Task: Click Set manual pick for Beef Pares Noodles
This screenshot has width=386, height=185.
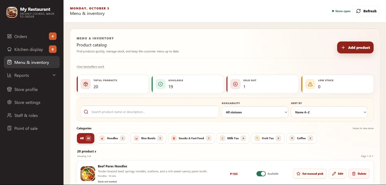Action: coord(310,174)
